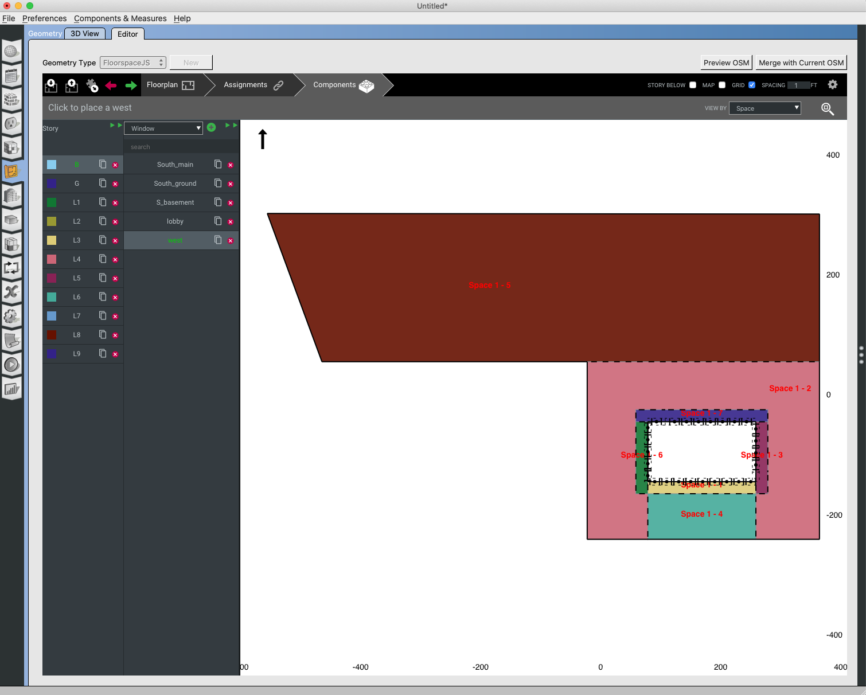
Task: Redo the floorplan change
Action: click(131, 85)
